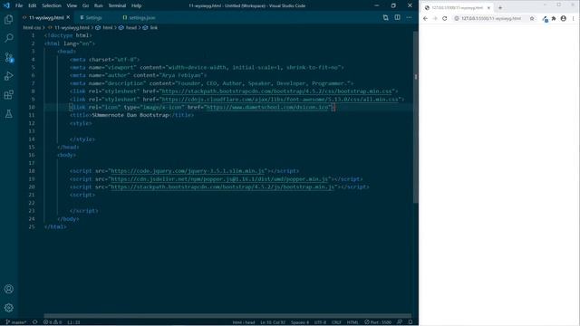
Task: Change indentation via Spaces: 4 status item
Action: point(300,322)
